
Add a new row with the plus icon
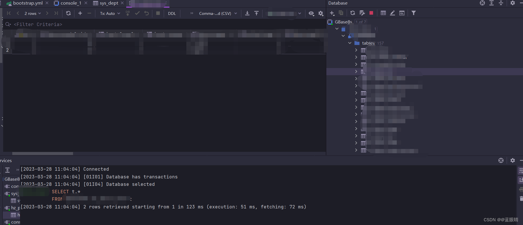[x=80, y=13]
